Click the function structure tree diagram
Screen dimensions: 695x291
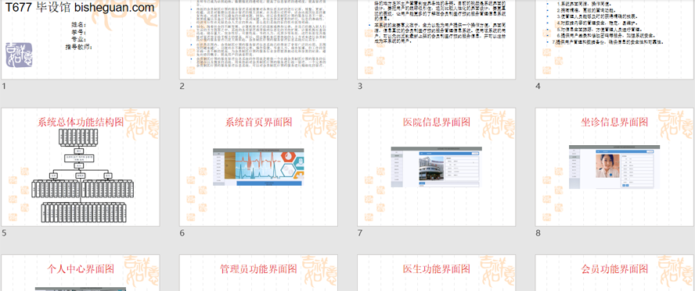82,176
